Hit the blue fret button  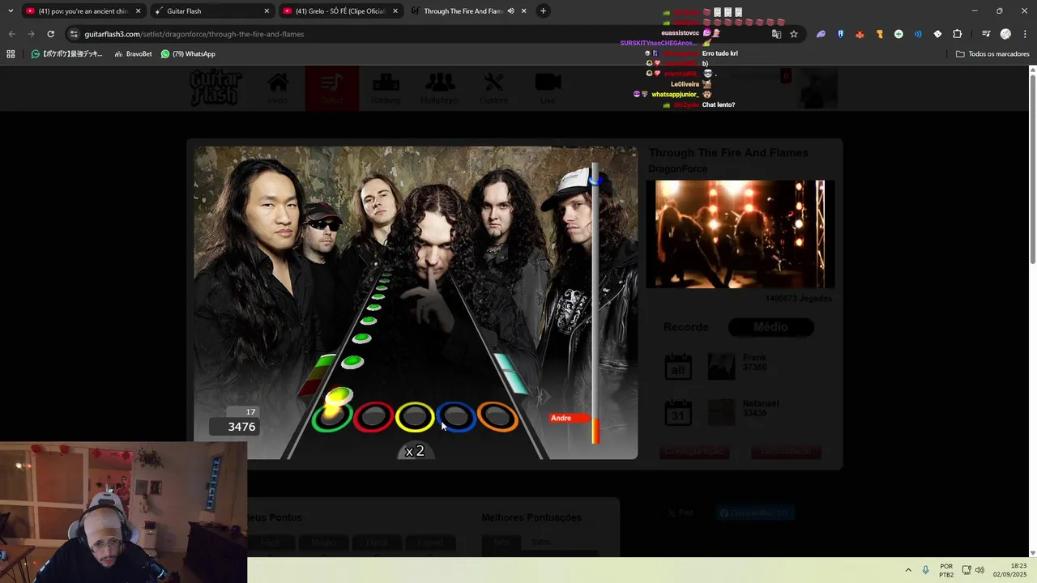456,417
